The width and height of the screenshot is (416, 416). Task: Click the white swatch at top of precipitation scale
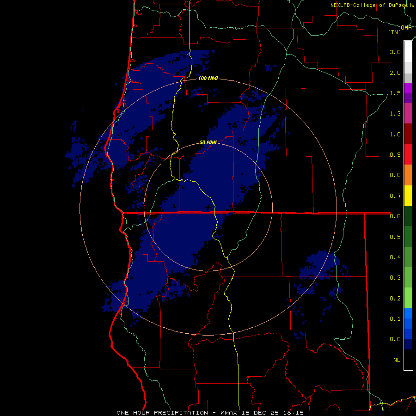pyautogui.click(x=408, y=51)
